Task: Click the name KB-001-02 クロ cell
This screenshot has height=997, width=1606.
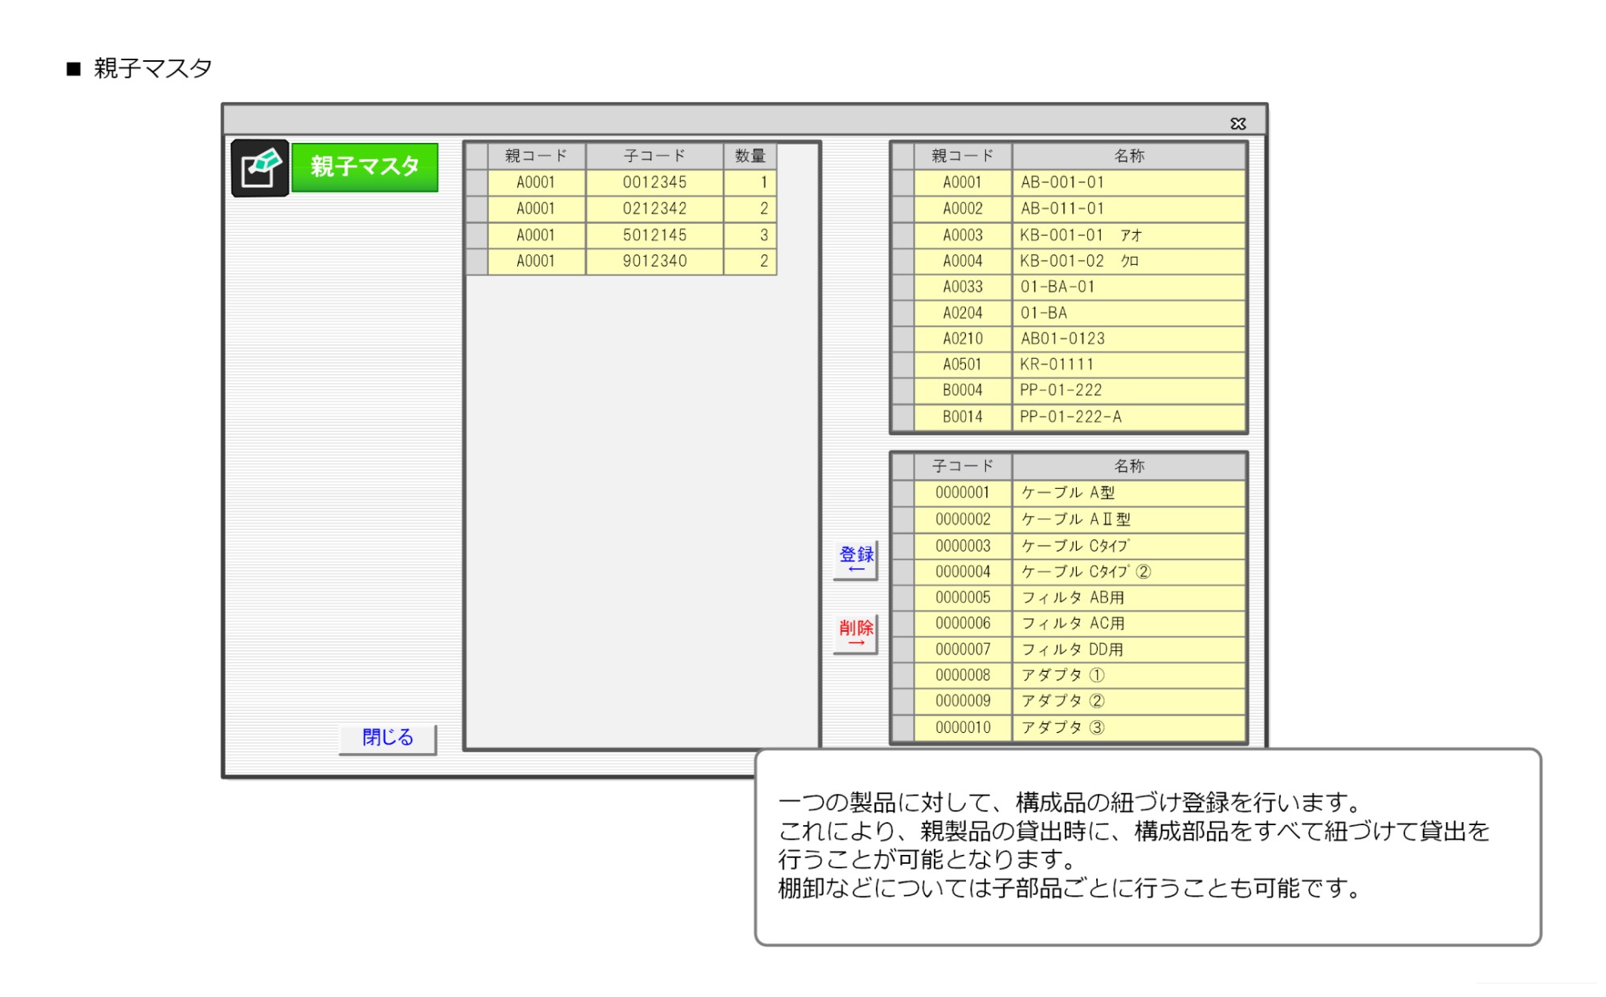Action: [1129, 261]
